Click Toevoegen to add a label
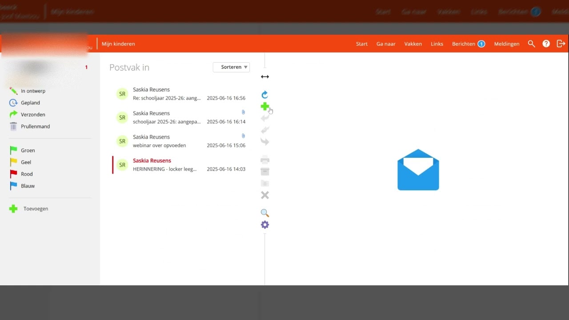 (36, 209)
